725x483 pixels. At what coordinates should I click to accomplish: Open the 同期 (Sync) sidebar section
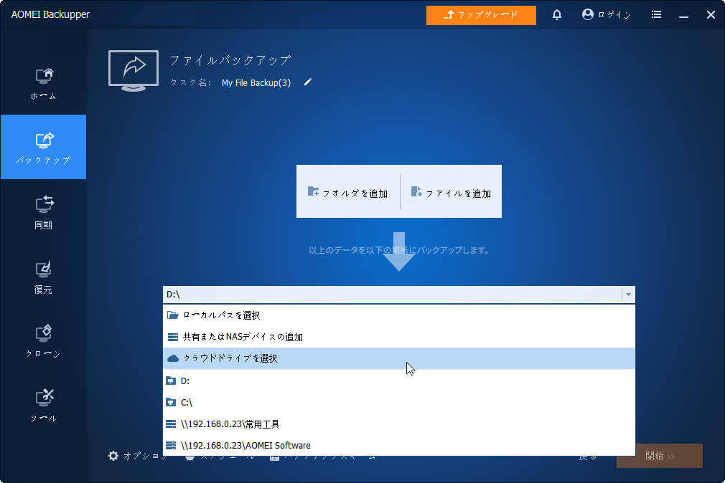[x=44, y=212]
